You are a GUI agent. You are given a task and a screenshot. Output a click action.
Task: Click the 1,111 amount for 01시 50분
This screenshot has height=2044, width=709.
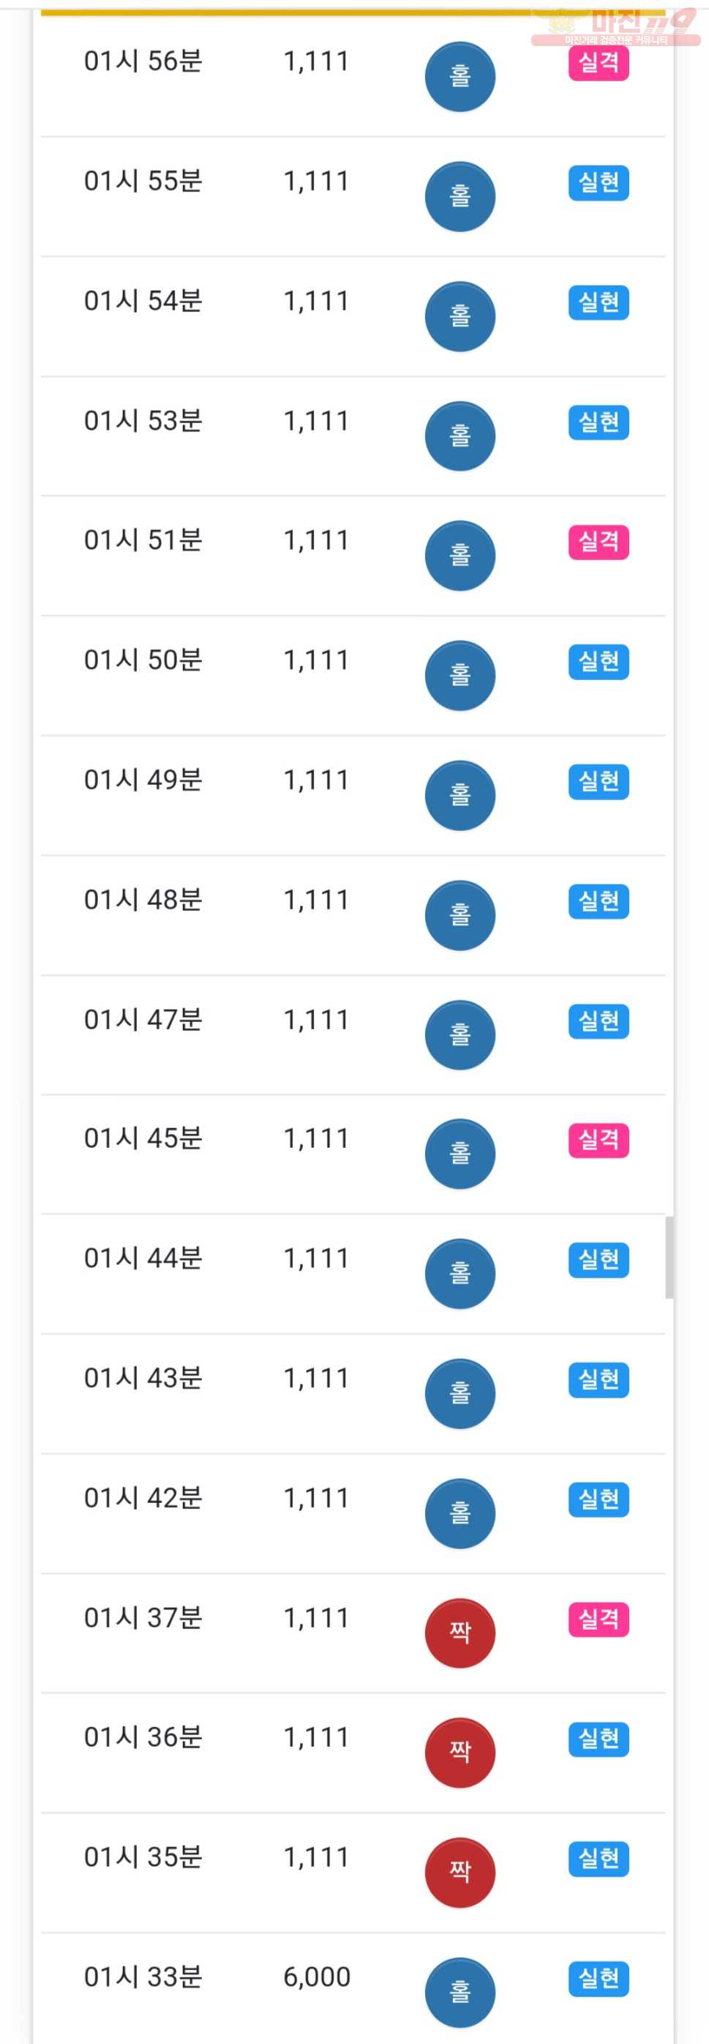(x=316, y=660)
